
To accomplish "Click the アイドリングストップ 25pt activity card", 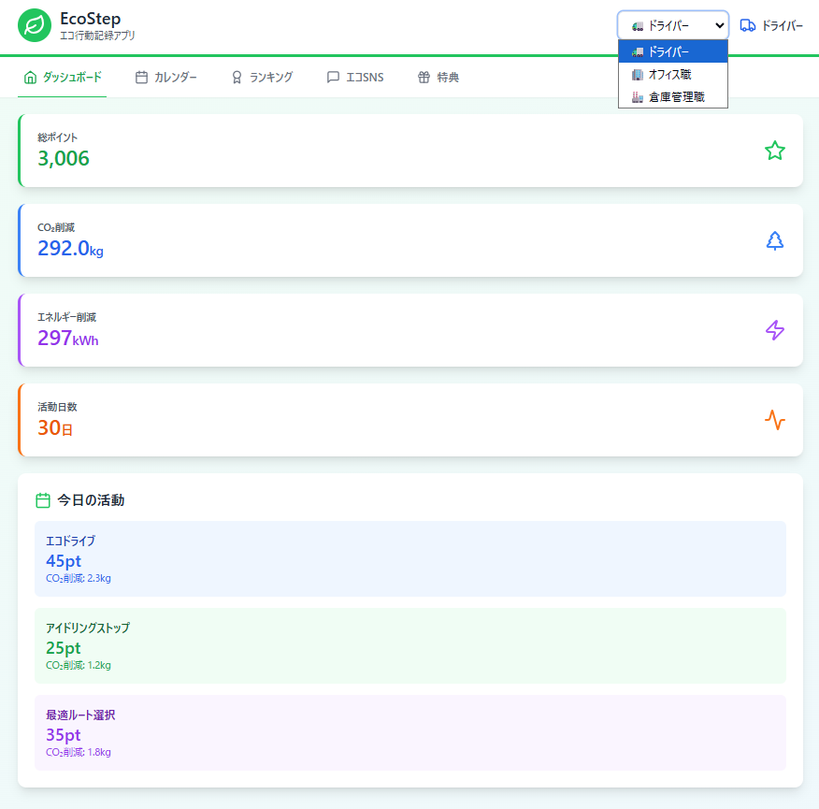I will tap(409, 645).
